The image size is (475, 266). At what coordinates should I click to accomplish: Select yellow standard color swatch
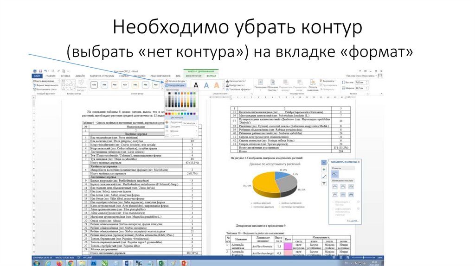coord(176,114)
